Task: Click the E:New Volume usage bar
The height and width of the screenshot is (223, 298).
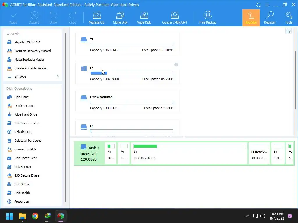Action: pos(132,102)
